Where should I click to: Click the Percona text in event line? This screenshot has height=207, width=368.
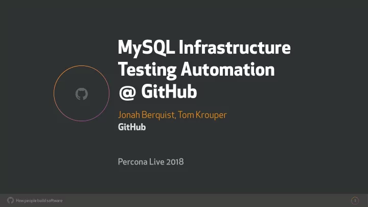(x=132, y=162)
